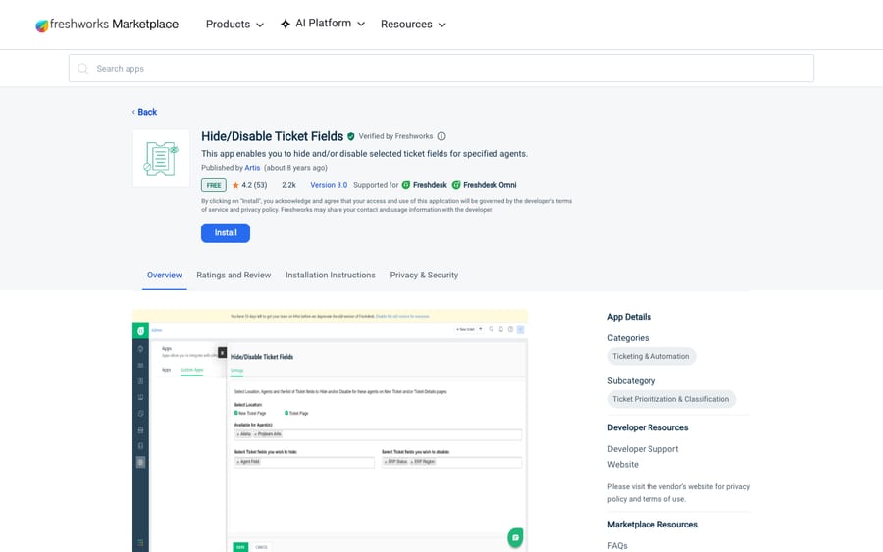Open the Installation Instructions tab
The width and height of the screenshot is (883, 552).
330,275
